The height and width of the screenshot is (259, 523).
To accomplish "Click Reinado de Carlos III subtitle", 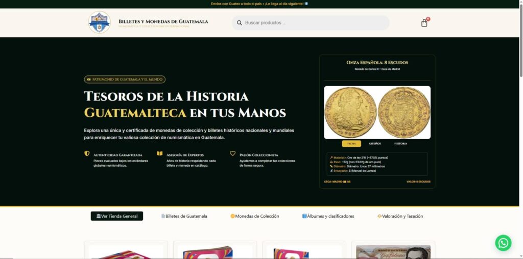I will click(x=377, y=69).
